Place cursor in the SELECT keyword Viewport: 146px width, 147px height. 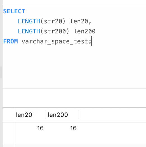pos(14,11)
